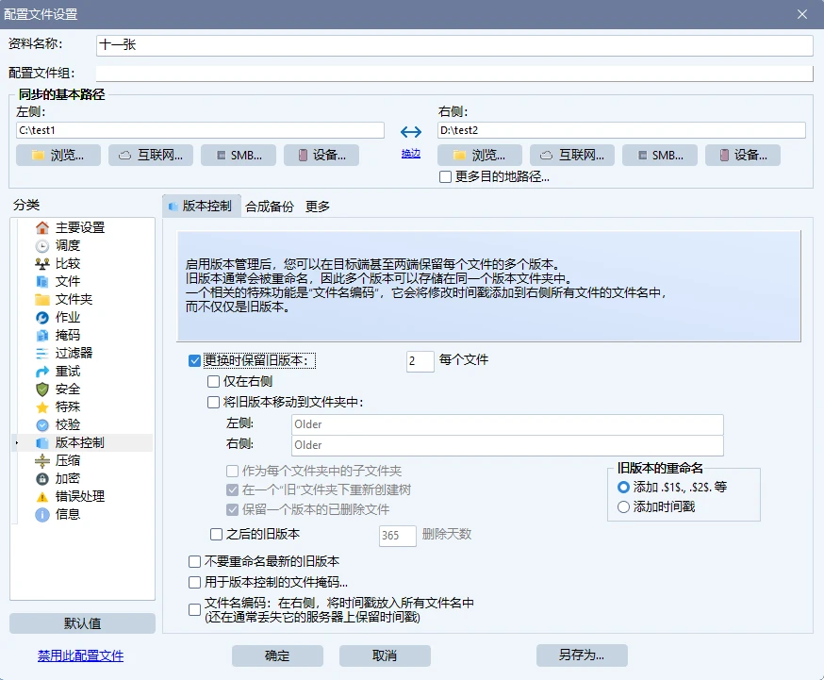Viewport: 824px width, 680px height.
Task: Open 主要设置 via its house icon
Action: tap(42, 227)
